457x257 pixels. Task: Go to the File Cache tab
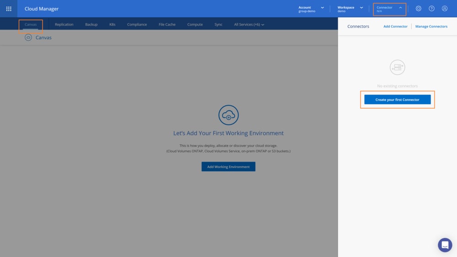click(x=167, y=24)
